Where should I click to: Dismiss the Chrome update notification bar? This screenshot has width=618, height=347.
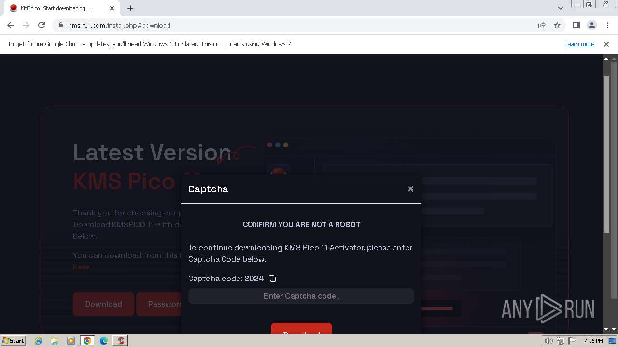(606, 44)
